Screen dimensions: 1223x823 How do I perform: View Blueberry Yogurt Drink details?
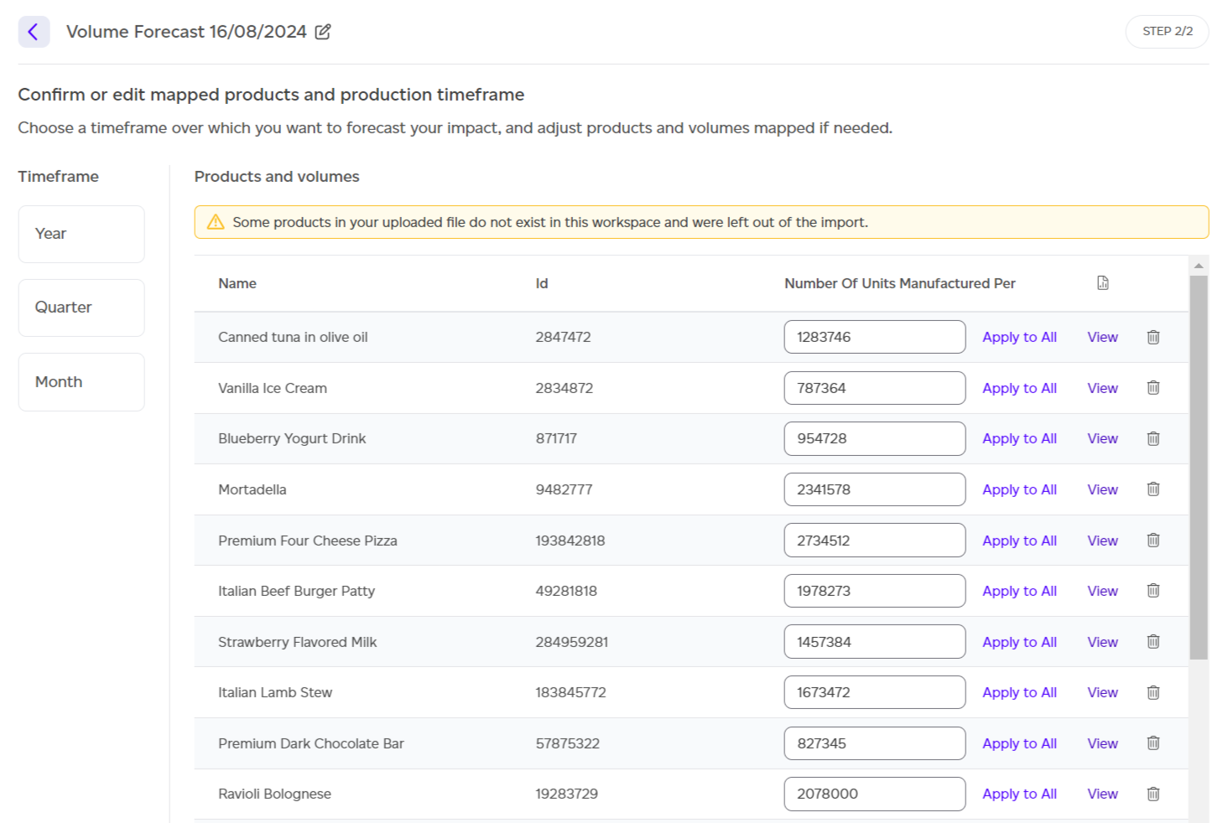1102,438
